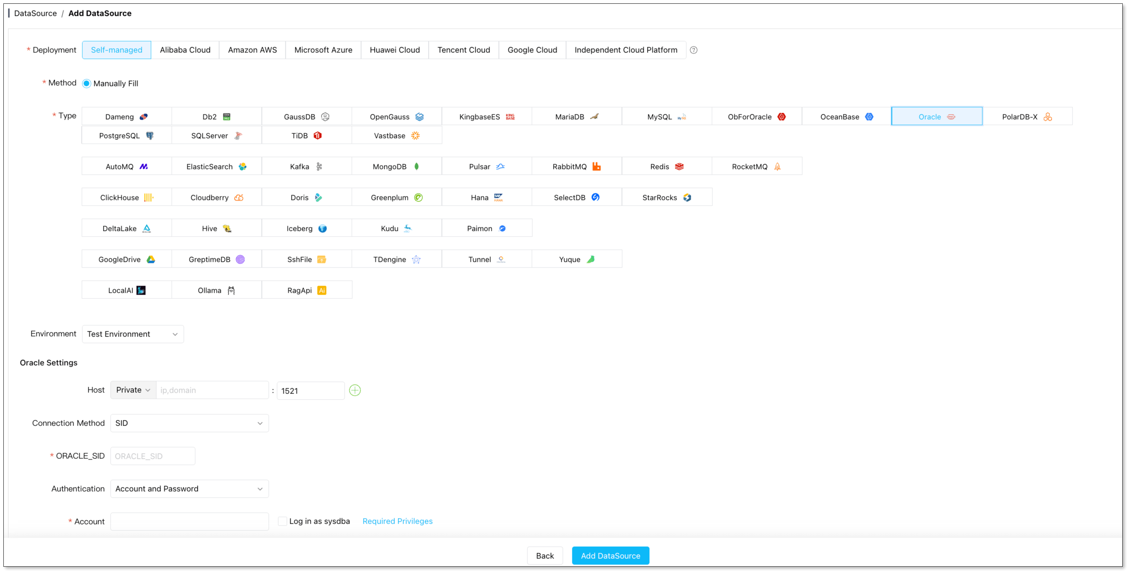Choose the KingbaseES type
1128x572 pixels.
487,117
